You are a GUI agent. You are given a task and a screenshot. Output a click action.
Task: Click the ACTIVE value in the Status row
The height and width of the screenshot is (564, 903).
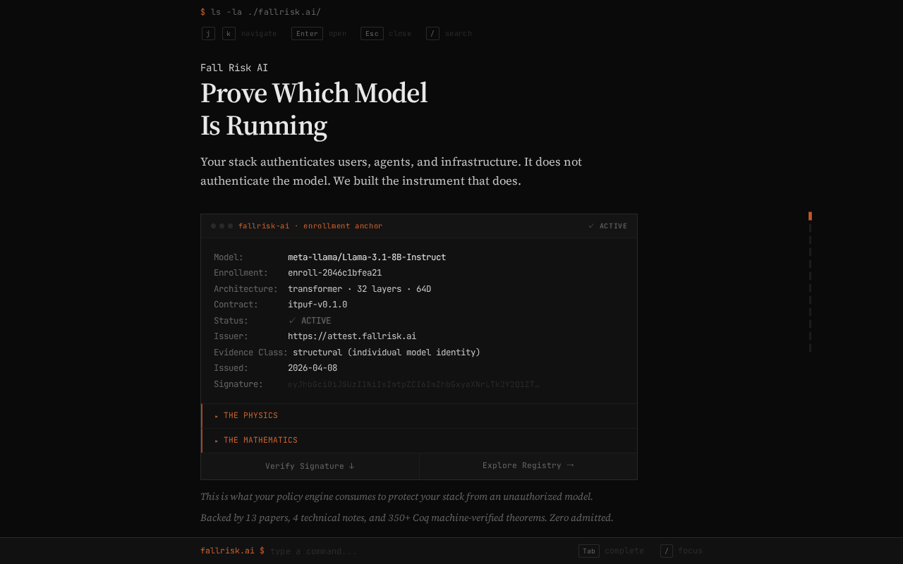point(310,321)
